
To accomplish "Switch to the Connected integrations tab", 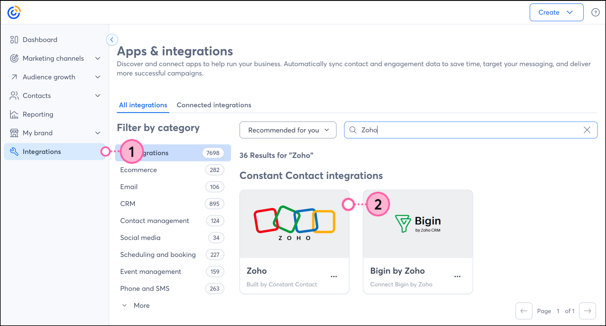I will pyautogui.click(x=214, y=105).
